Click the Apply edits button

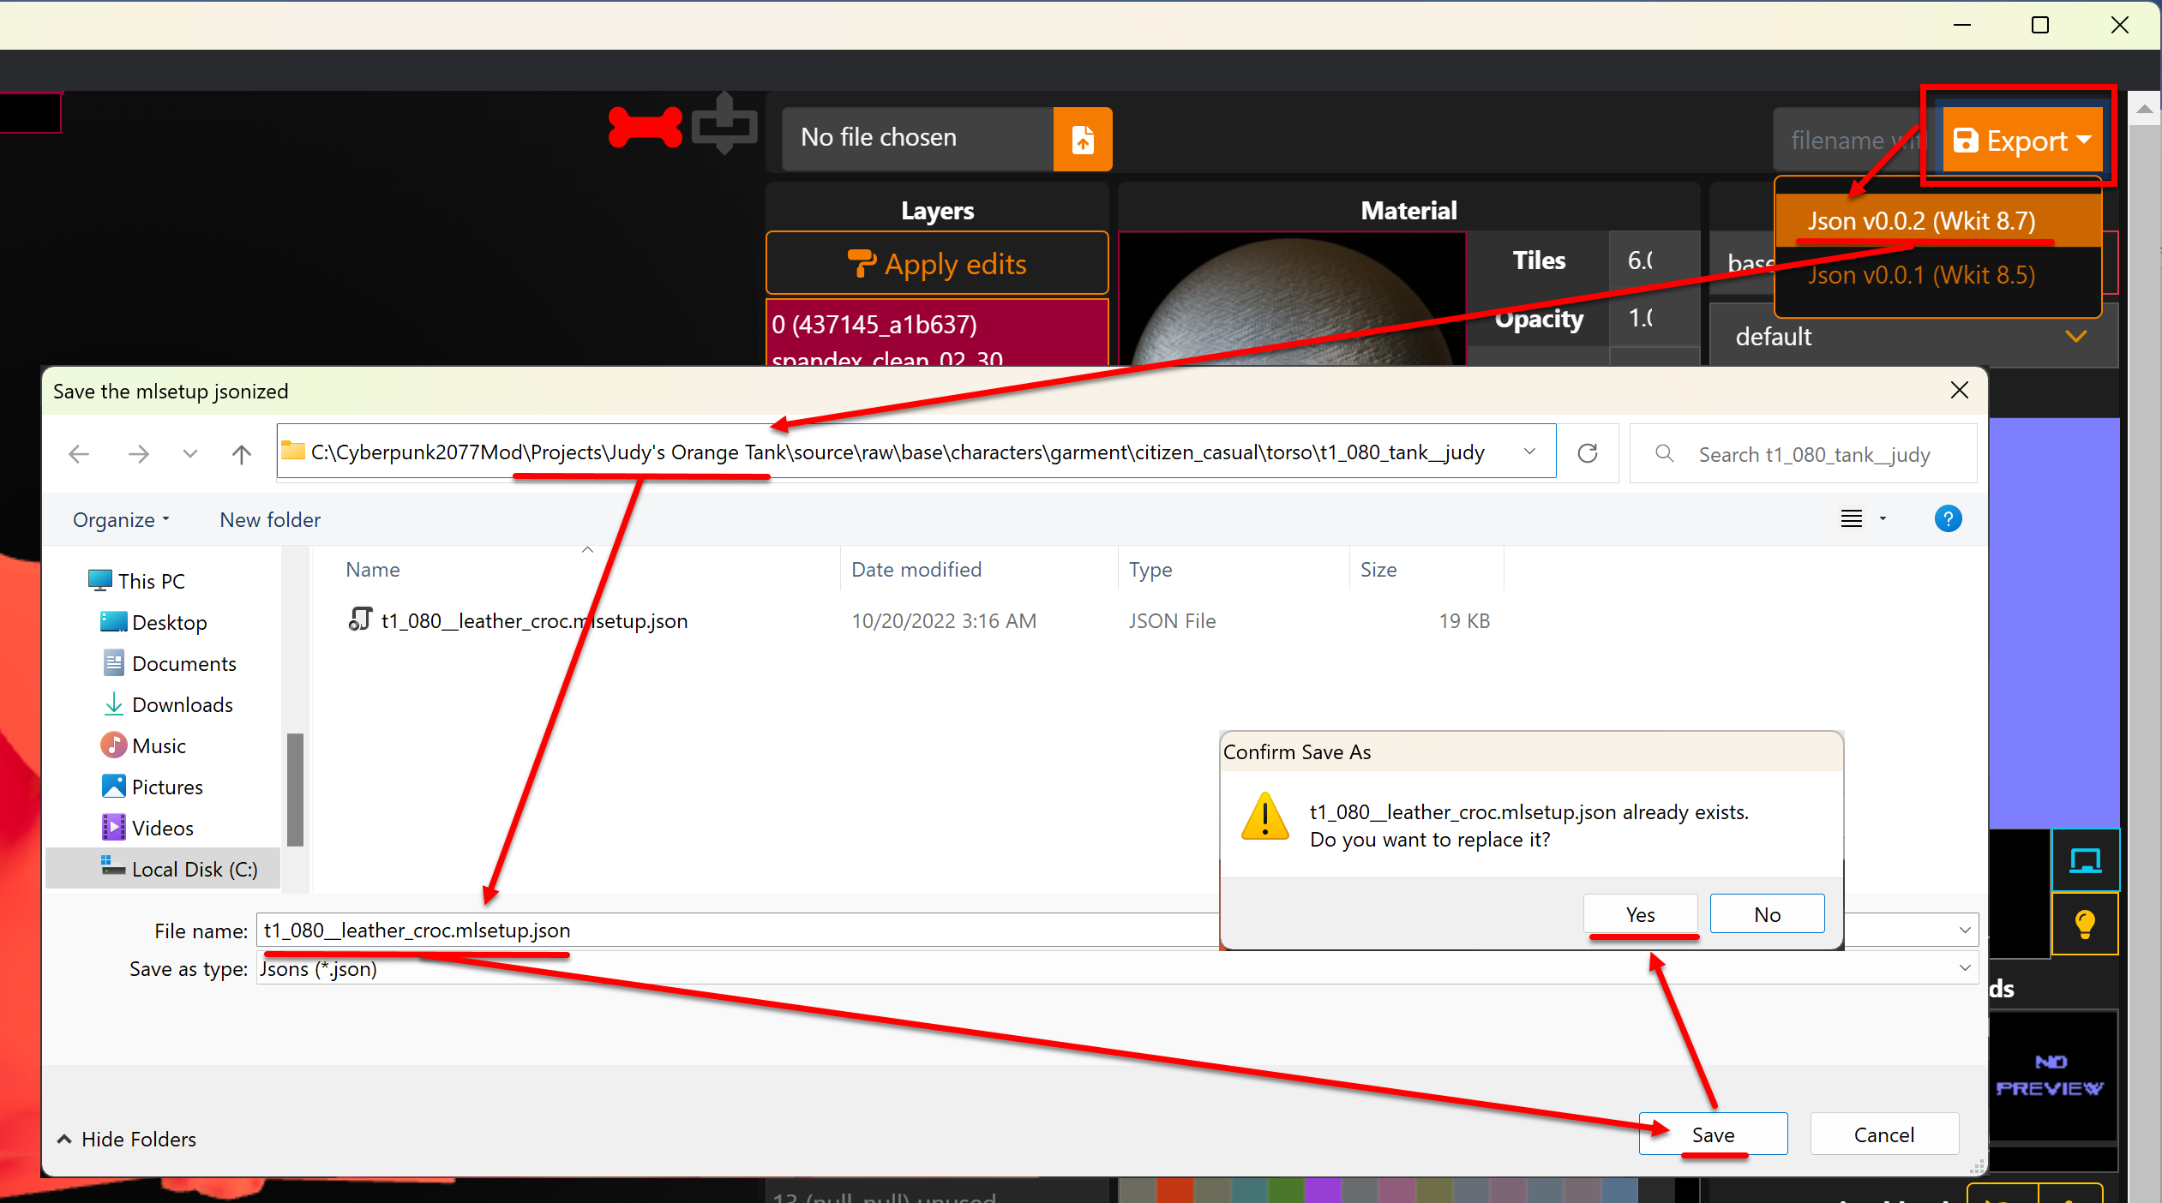coord(937,264)
